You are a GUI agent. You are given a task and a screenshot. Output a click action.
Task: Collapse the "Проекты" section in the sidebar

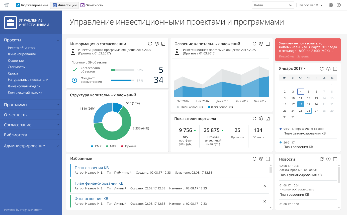pyautogui.click(x=58, y=40)
